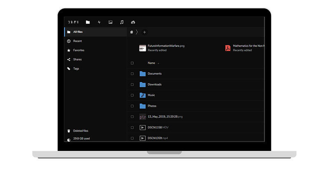
Task: Toggle the select-all checkbox beside Name
Action: point(132,63)
